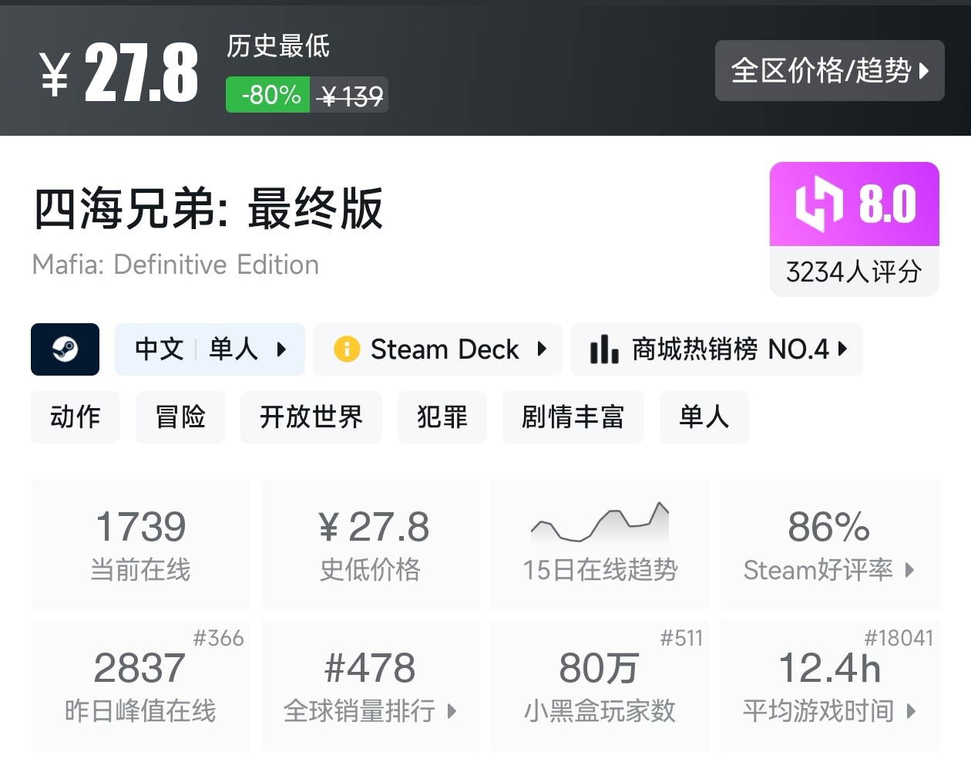
Task: Select the 冒险 tag
Action: click(x=180, y=417)
